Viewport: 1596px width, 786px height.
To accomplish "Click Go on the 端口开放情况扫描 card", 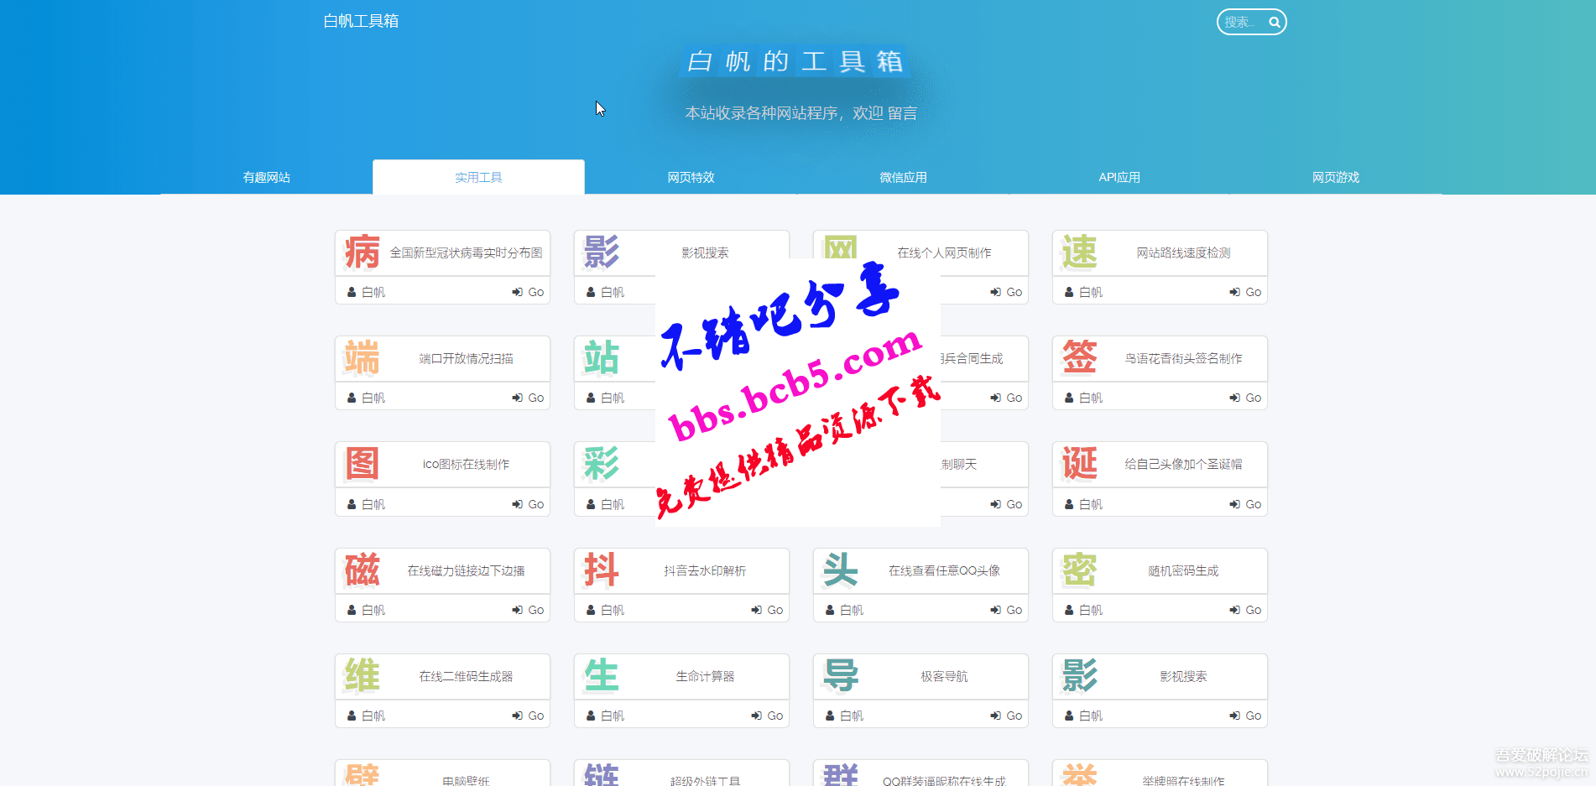I will pyautogui.click(x=529, y=398).
